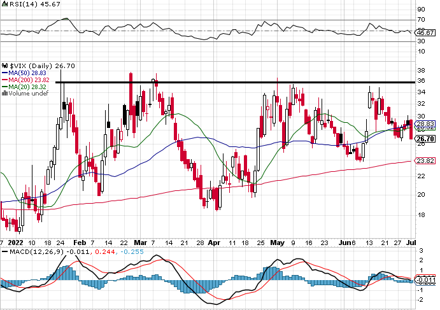Screen dimensions: 440x310
Task: Click the RSI indicator icon beside RSI(14)
Action: [4, 4]
